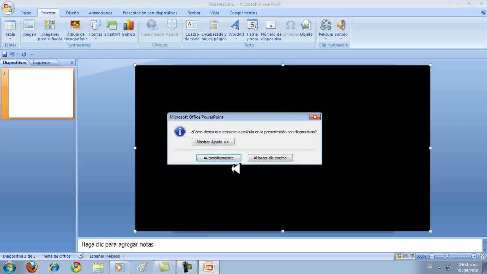Click zoom in plus button
Viewport: 487px width, 274px height.
474,256
